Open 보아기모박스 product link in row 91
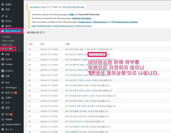Screen dimensions: 171x133 (x=80, y=55)
